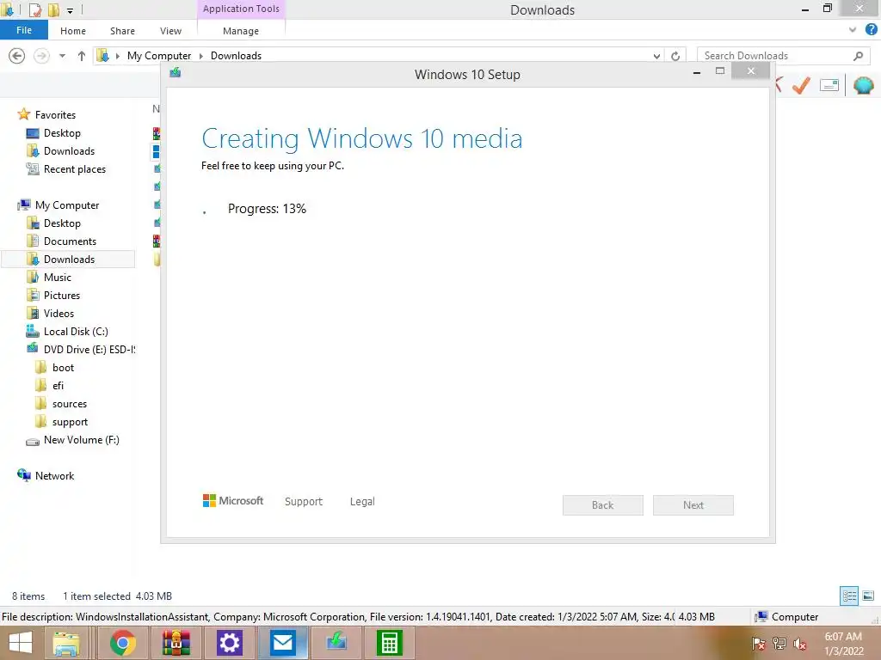Open Desktop under Favorites
This screenshot has height=660, width=881.
(62, 133)
